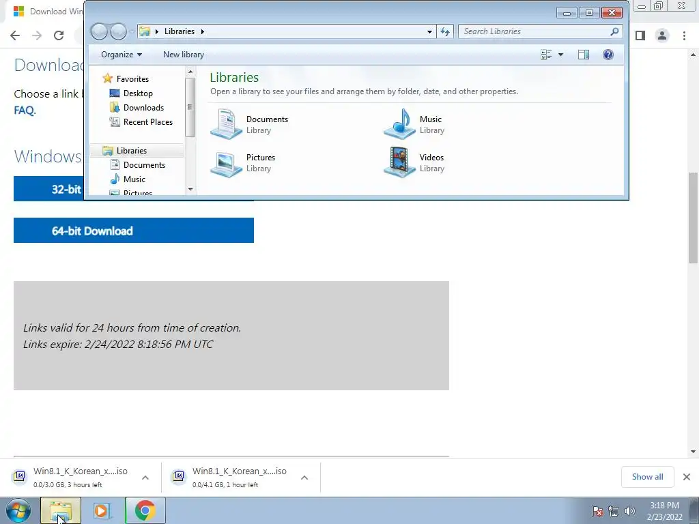Close the Chrome downloads bar
Viewport: 699px width, 524px height.
tap(687, 477)
